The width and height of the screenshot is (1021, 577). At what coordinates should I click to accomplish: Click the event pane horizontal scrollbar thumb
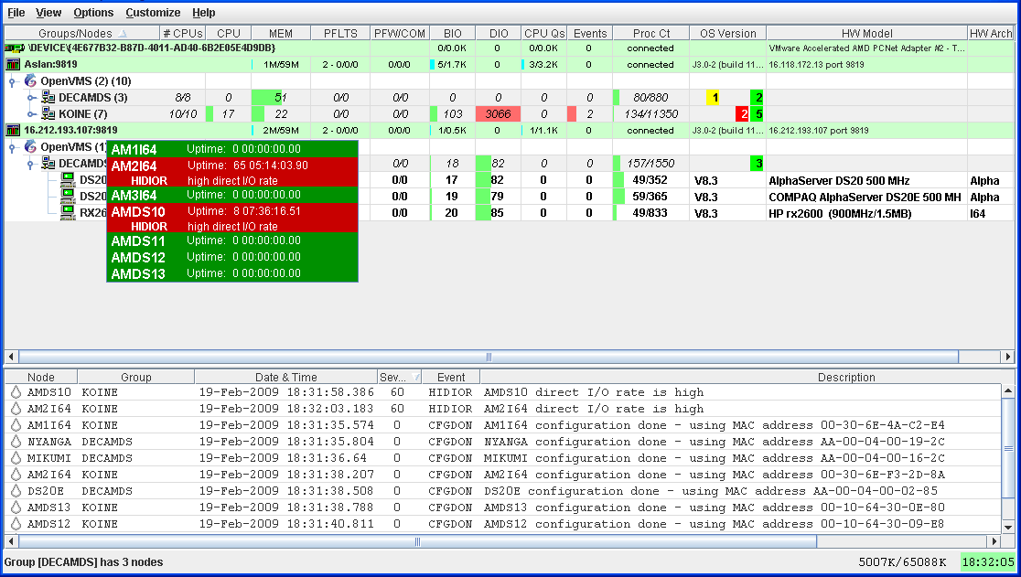[x=417, y=541]
